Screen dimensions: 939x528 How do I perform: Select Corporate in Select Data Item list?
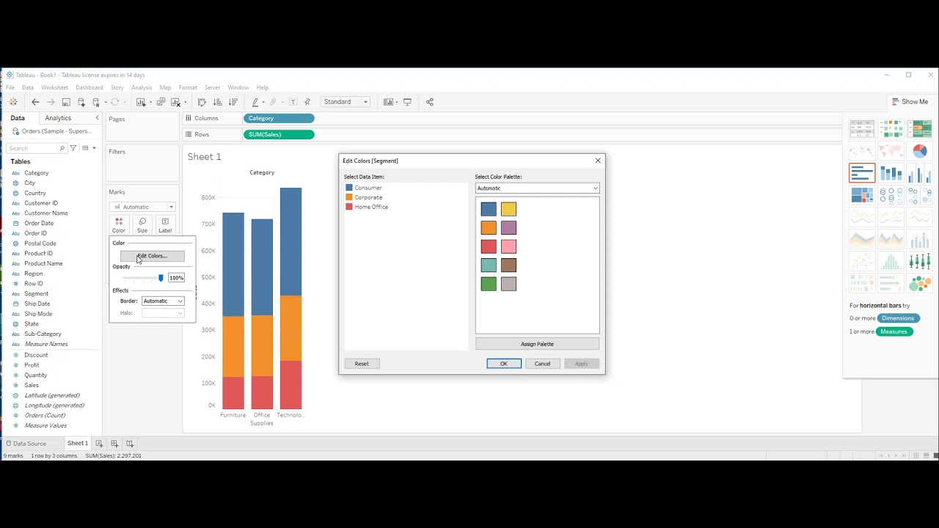pyautogui.click(x=368, y=197)
